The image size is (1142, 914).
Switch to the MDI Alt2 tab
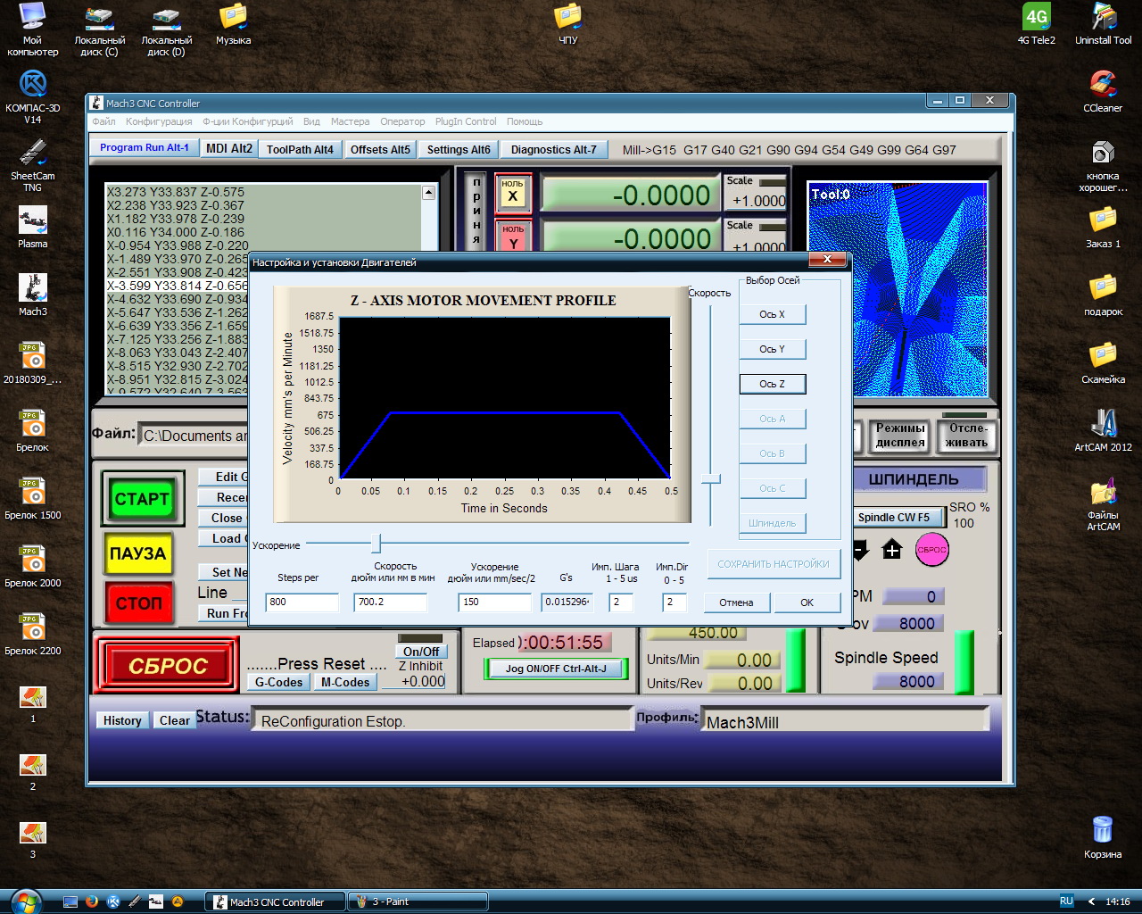click(229, 148)
